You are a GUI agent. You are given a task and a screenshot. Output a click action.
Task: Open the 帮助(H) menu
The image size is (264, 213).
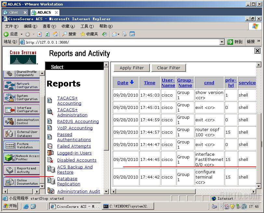106,26
